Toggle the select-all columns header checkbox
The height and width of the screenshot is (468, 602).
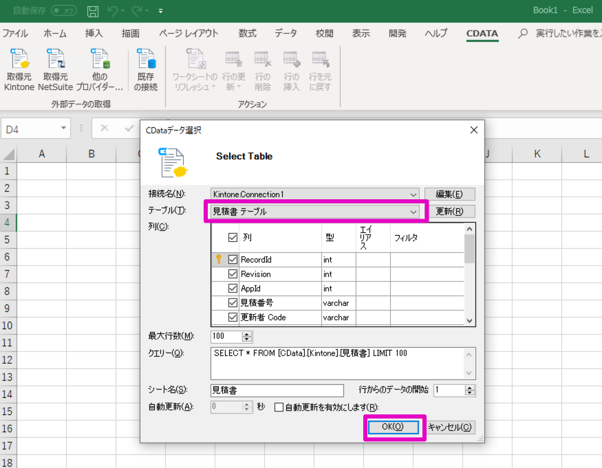(233, 238)
